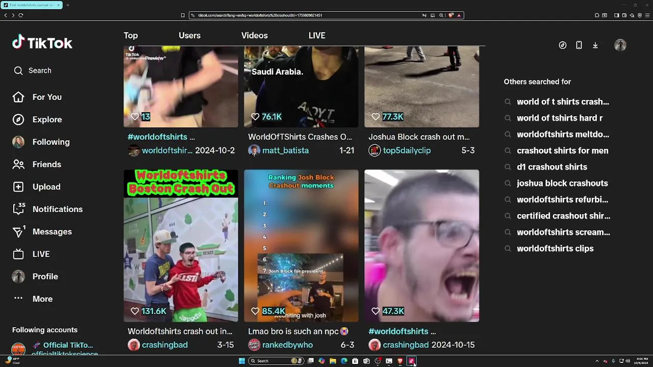Open the Upload page
Screen dimensions: 653x367
pyautogui.click(x=36, y=187)
